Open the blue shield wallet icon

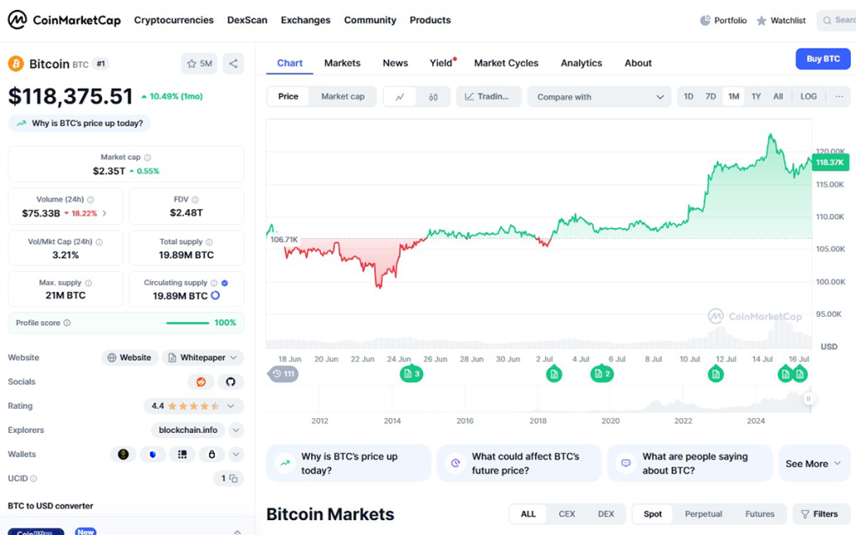click(x=153, y=454)
